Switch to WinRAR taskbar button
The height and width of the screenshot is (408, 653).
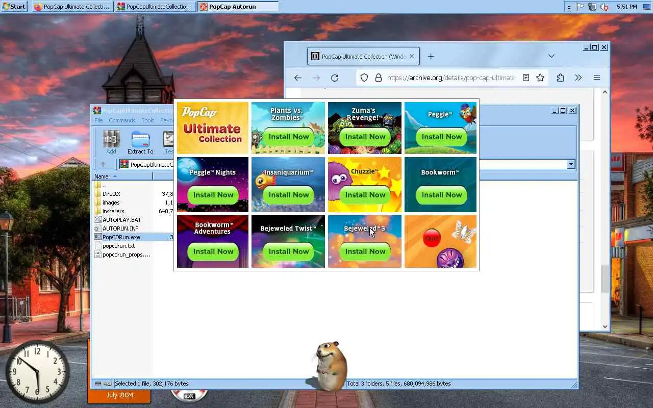(155, 7)
